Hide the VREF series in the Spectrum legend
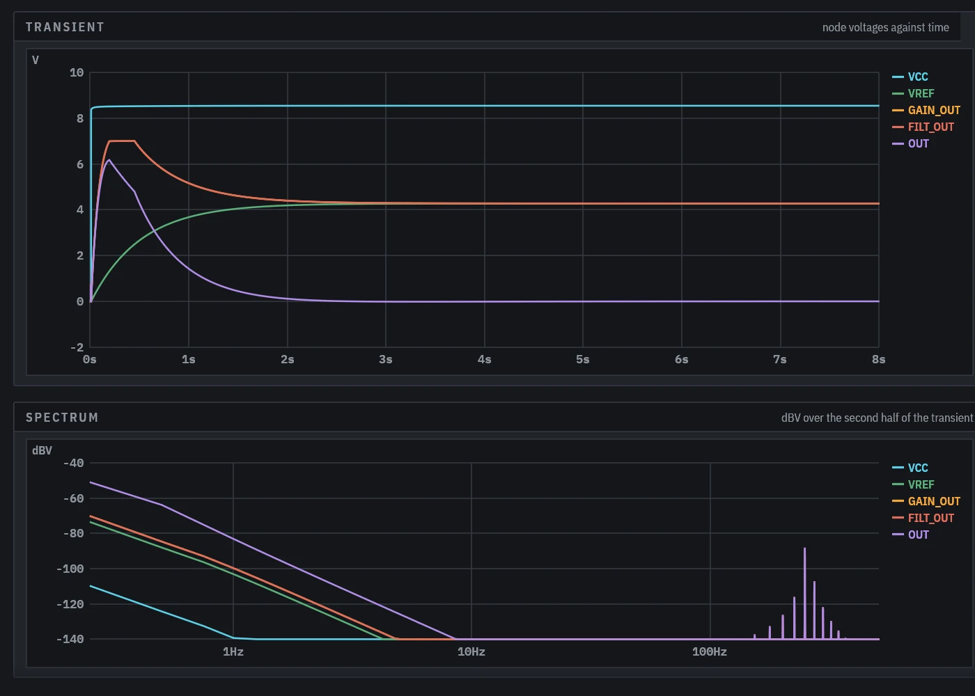 (x=913, y=484)
